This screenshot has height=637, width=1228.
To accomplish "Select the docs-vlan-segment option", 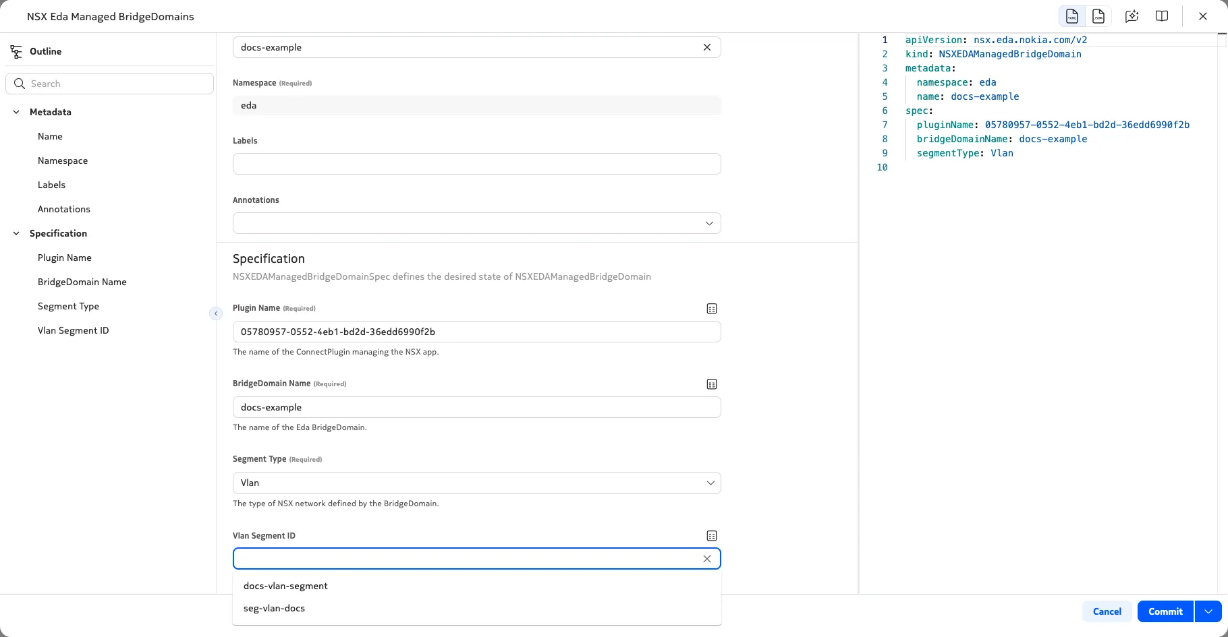I will pyautogui.click(x=477, y=586).
